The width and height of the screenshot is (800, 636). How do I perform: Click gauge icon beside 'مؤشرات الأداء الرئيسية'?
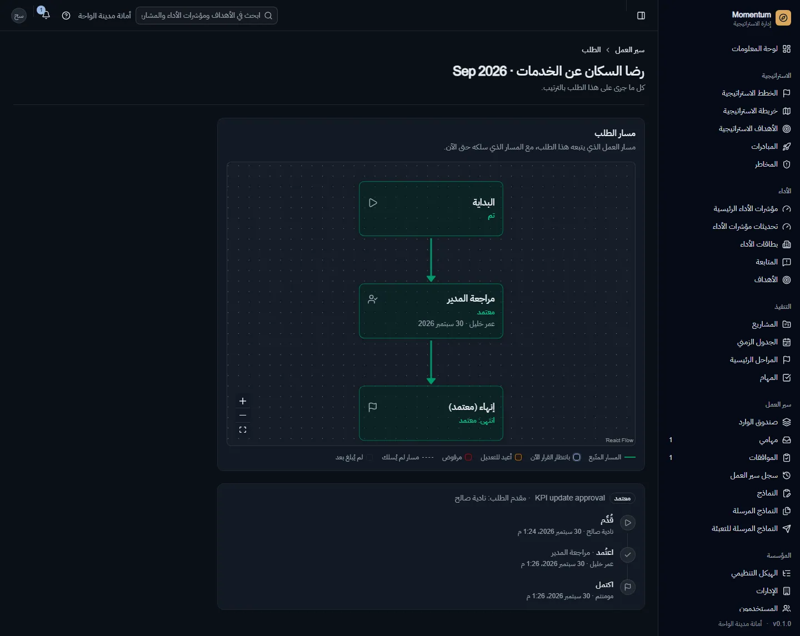(787, 209)
